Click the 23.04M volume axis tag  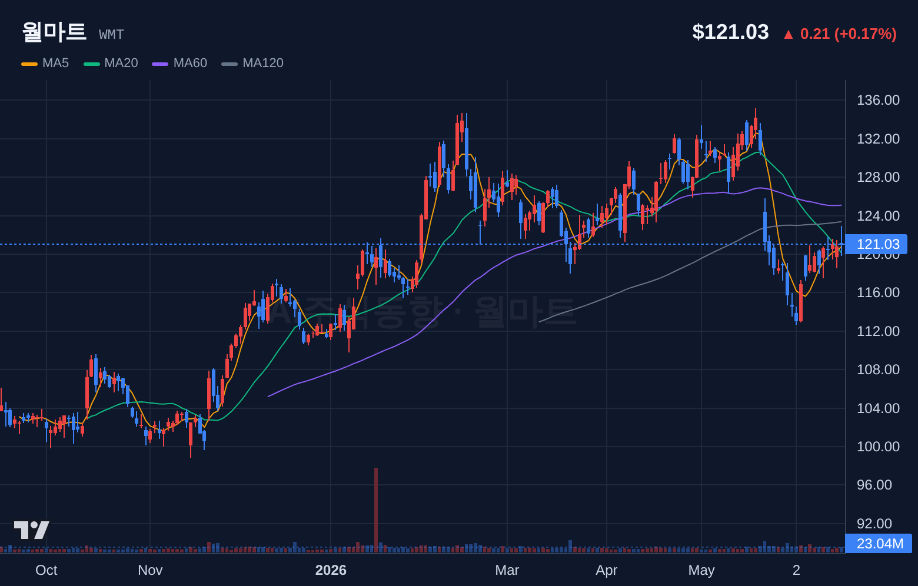(879, 544)
